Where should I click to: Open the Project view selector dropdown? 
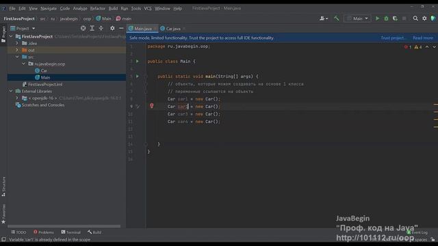[x=23, y=29]
